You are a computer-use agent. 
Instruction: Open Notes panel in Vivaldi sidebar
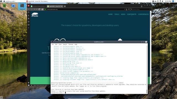coord(28,18)
